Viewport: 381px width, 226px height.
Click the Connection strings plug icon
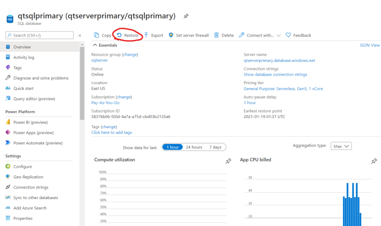click(8, 187)
